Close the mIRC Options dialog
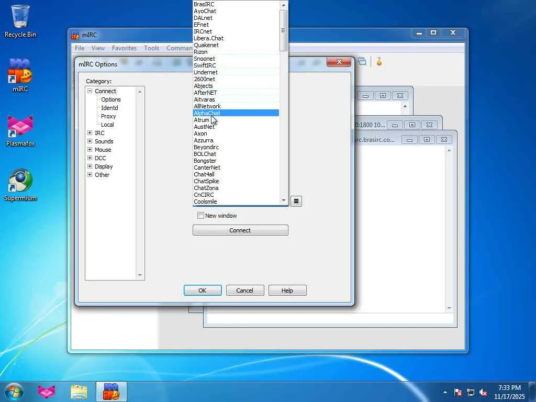The height and width of the screenshot is (402, 536). (339, 62)
